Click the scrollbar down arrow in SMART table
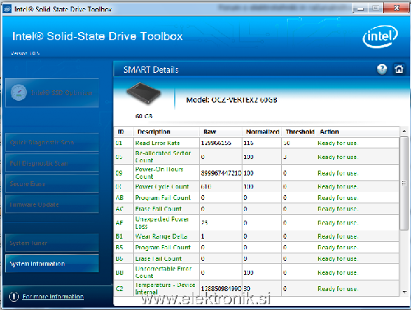 point(404,292)
